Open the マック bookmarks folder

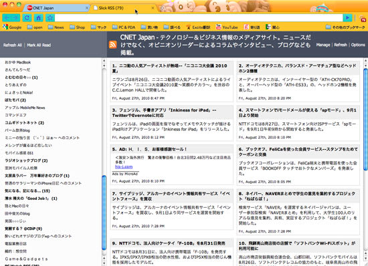pos(98,27)
